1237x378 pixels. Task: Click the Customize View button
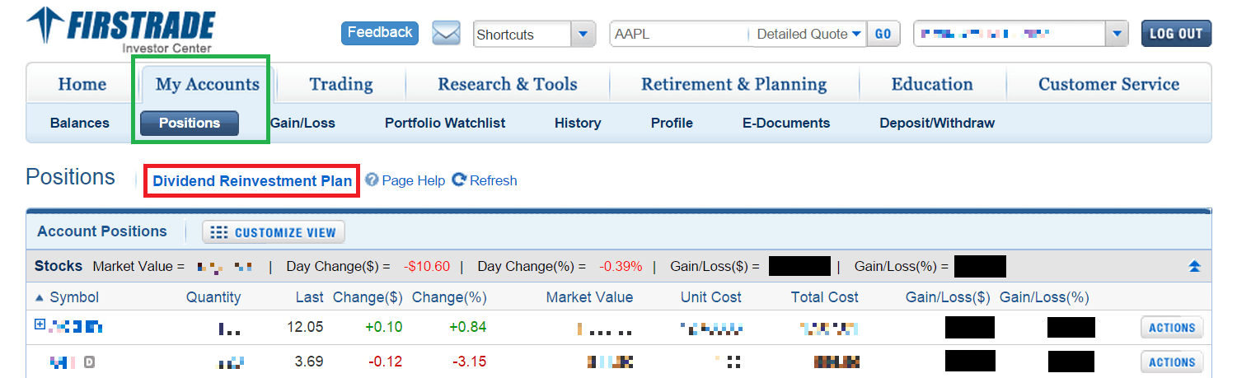tap(274, 232)
